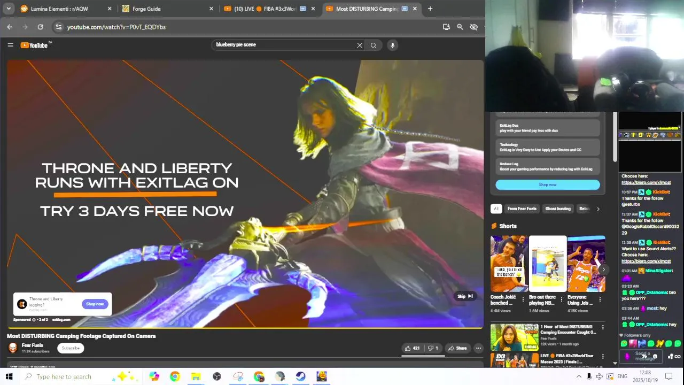Clear the YouTube search box text
Viewport: 684px width, 385px height.
tap(360, 45)
